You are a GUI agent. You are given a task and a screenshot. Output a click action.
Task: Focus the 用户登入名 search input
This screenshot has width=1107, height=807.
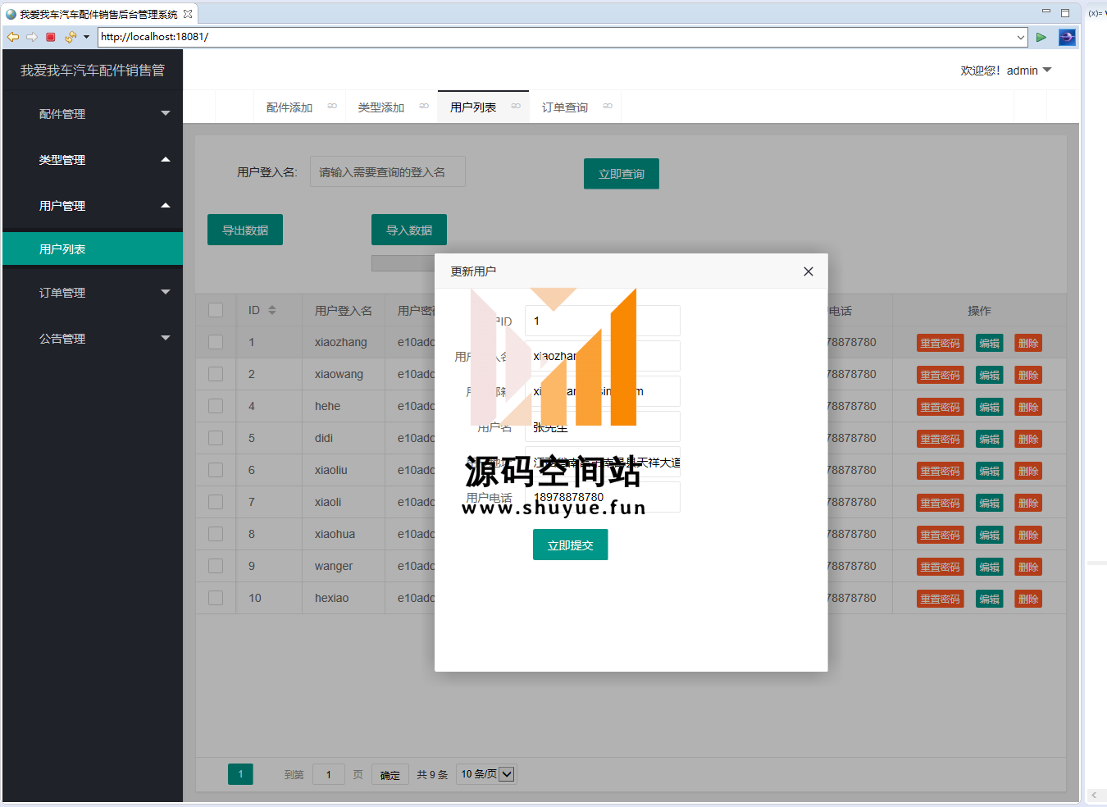coord(388,171)
